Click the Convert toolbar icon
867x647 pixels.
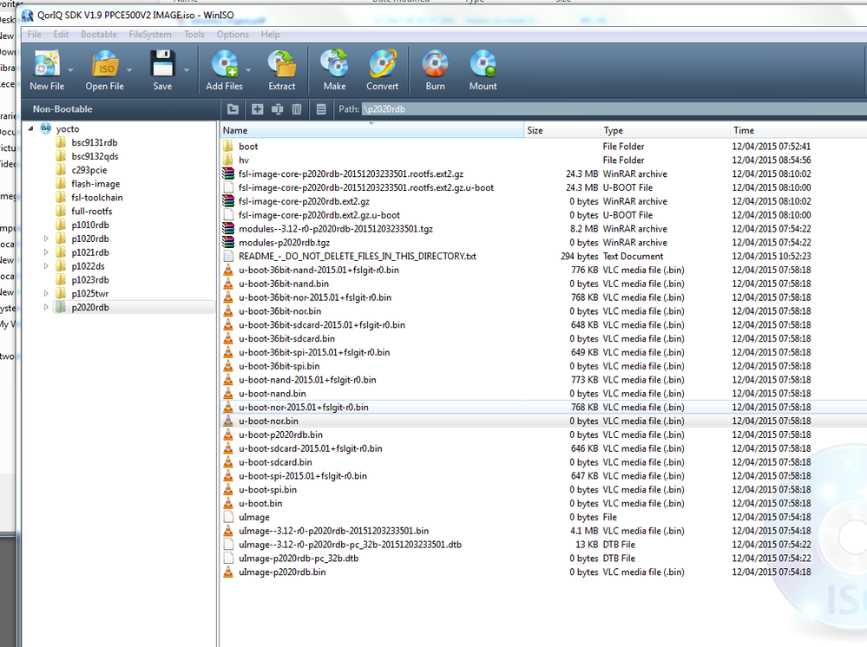pos(383,63)
